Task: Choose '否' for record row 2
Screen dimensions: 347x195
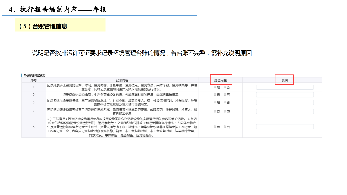Action: tap(225, 95)
